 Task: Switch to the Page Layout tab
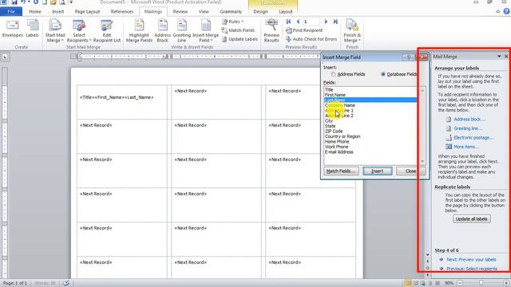pos(87,11)
